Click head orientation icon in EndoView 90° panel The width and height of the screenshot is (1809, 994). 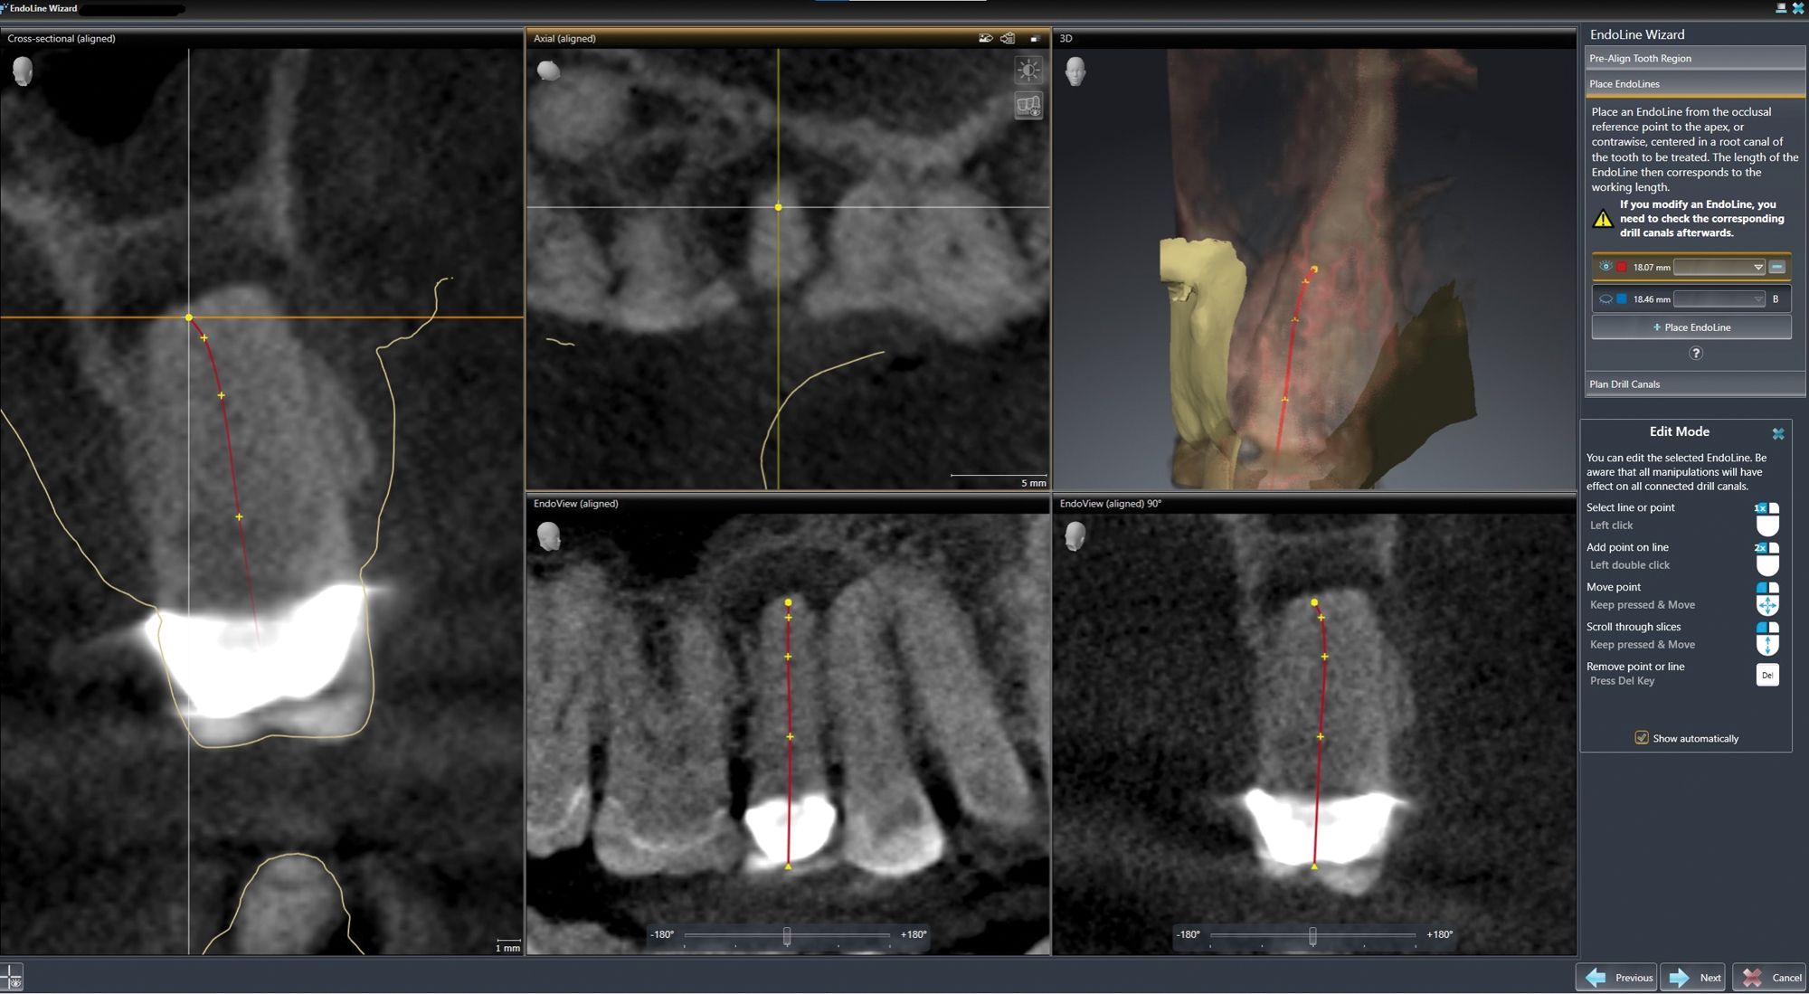coord(1075,536)
